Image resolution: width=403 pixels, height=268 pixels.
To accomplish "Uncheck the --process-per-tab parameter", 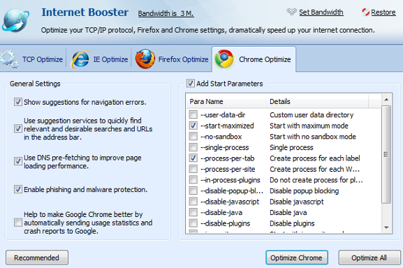I will pyautogui.click(x=193, y=158).
